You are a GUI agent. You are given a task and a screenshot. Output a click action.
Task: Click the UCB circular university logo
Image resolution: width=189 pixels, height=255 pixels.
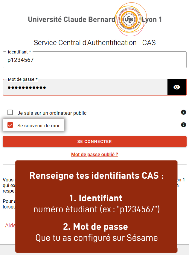(130, 19)
